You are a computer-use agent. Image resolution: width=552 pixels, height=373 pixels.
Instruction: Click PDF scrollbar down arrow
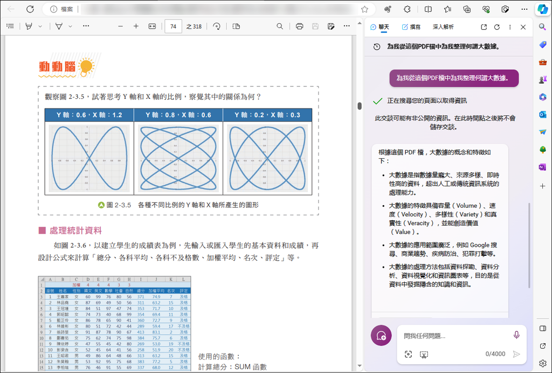pos(360,366)
